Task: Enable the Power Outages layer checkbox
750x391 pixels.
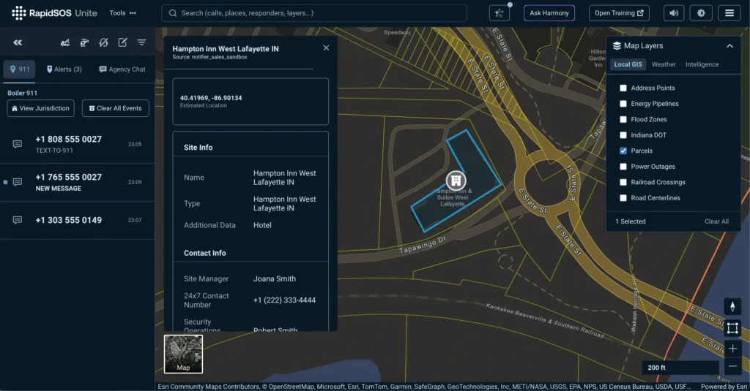Action: click(623, 167)
